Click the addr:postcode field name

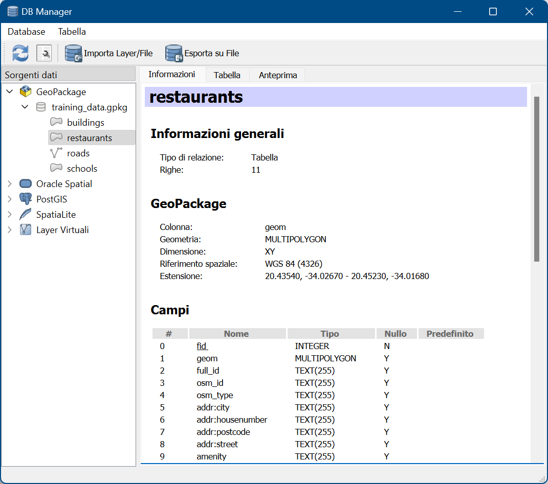pyautogui.click(x=223, y=432)
